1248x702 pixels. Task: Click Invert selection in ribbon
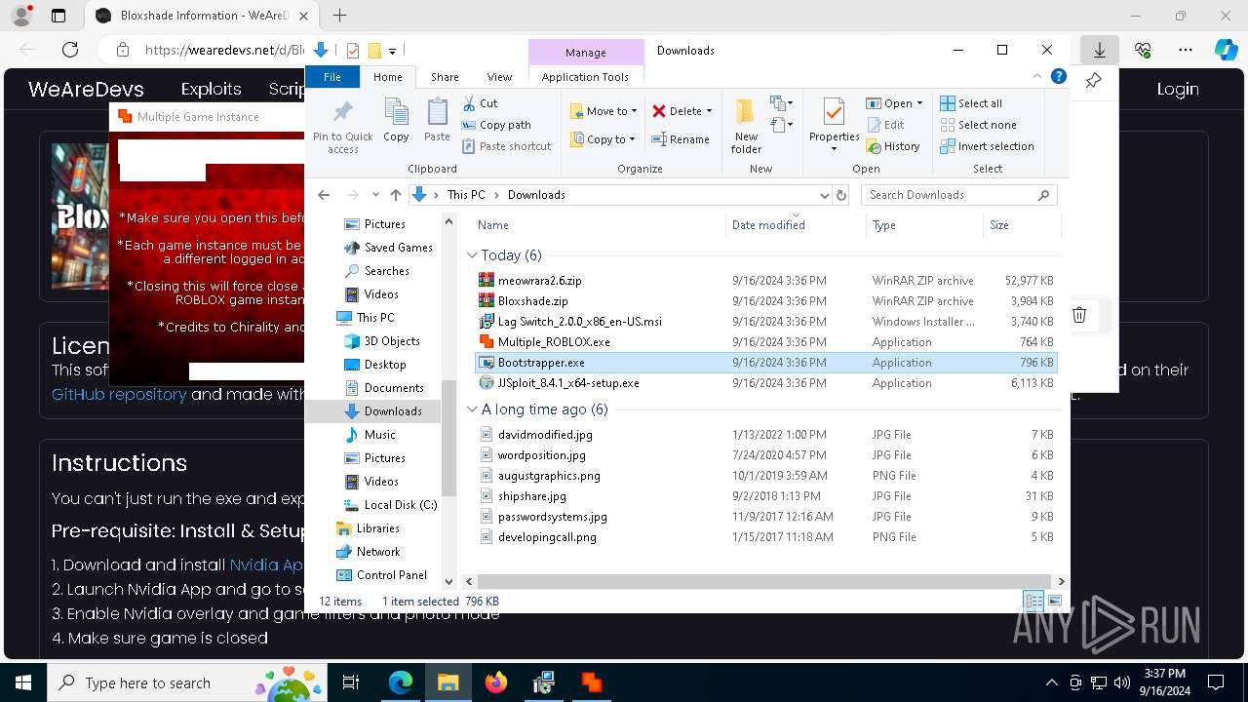pos(987,146)
